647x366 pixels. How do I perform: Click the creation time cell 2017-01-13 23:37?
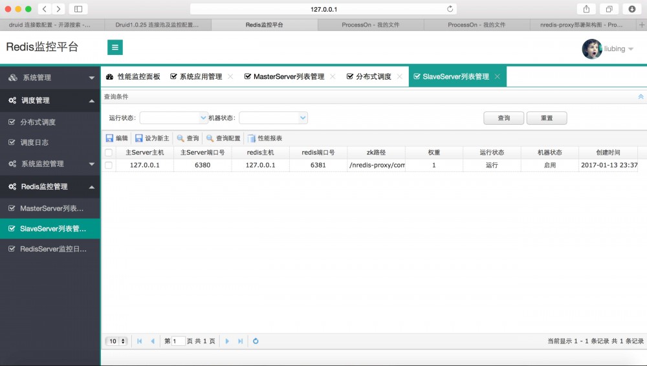tap(609, 165)
